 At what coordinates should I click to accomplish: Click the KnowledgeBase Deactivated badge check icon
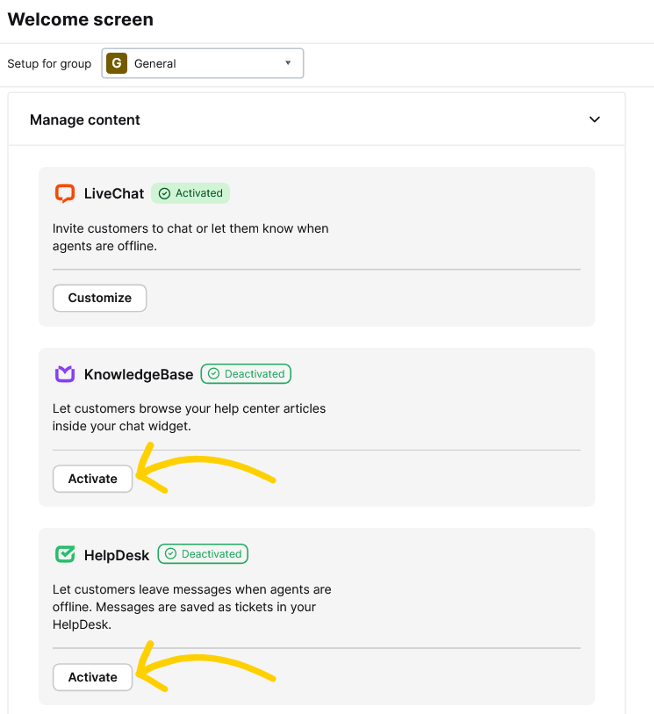click(x=213, y=374)
